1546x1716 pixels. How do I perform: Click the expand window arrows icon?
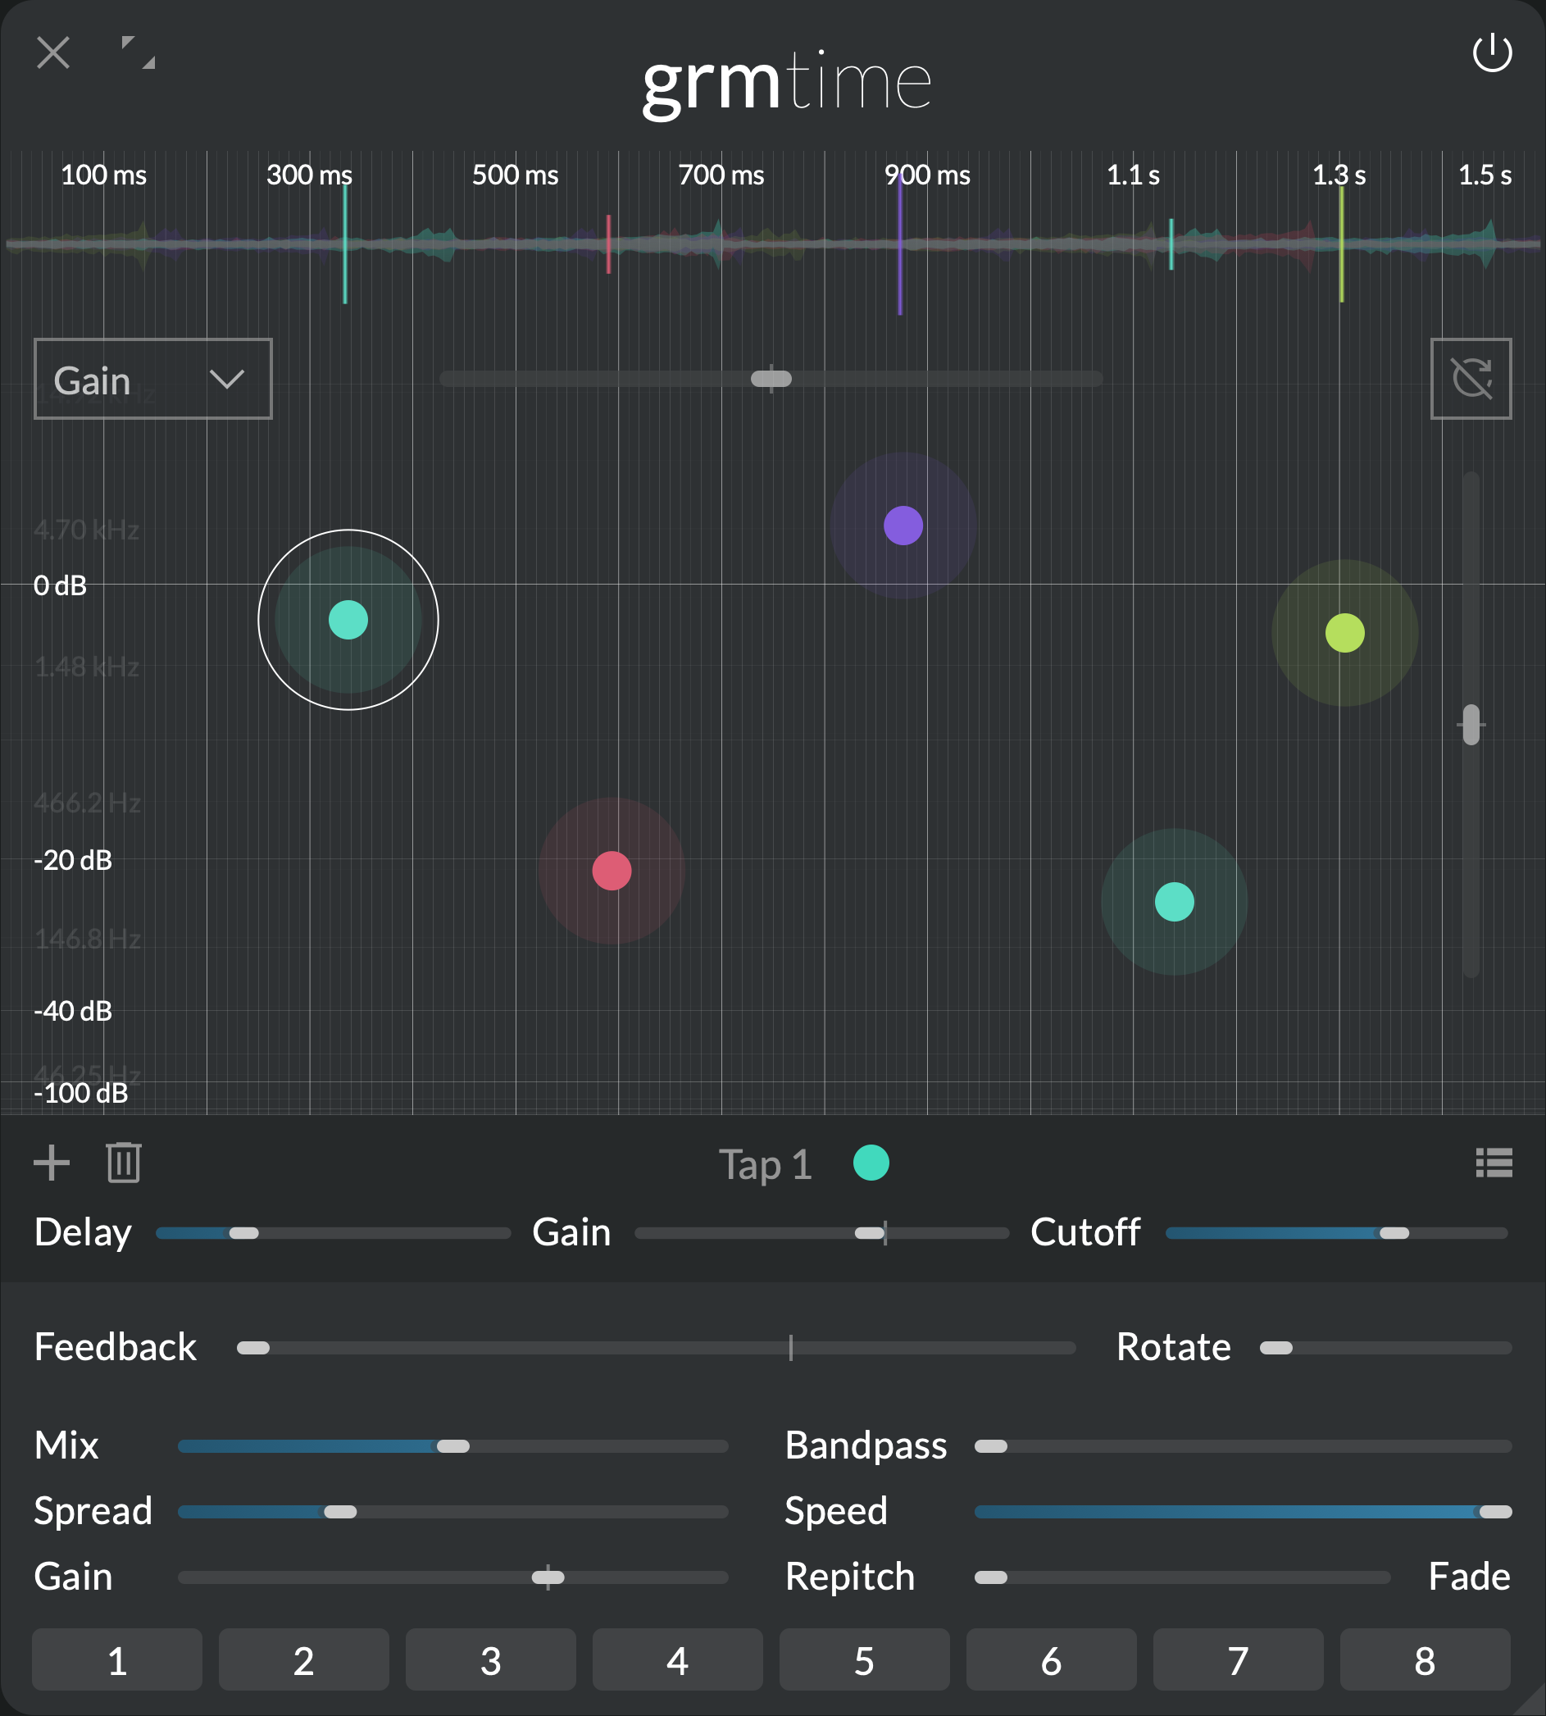pyautogui.click(x=138, y=52)
